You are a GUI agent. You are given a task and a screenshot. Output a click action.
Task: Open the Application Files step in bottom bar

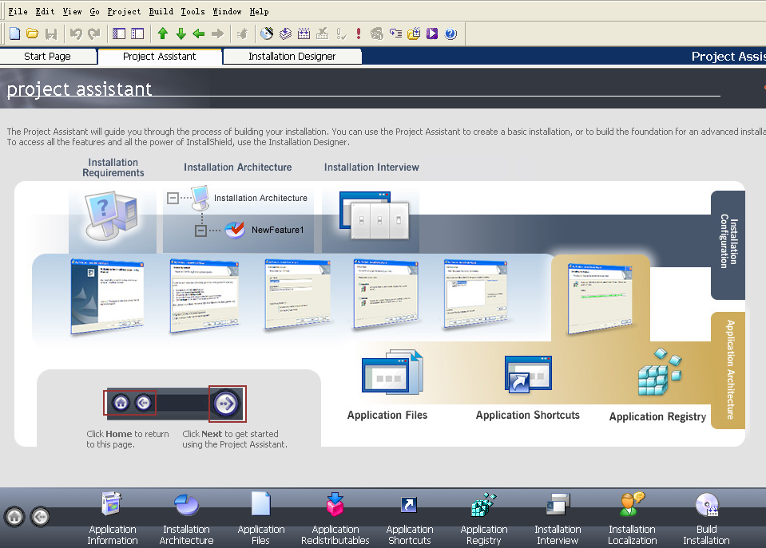(261, 518)
